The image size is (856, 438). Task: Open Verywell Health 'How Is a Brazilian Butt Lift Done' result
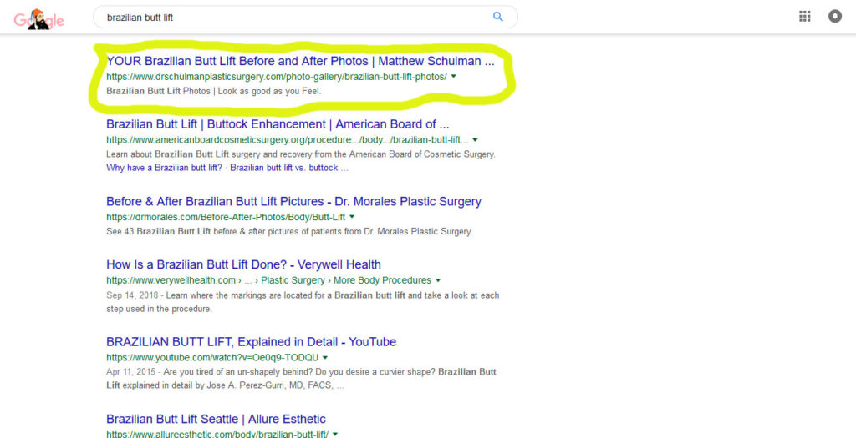(243, 264)
